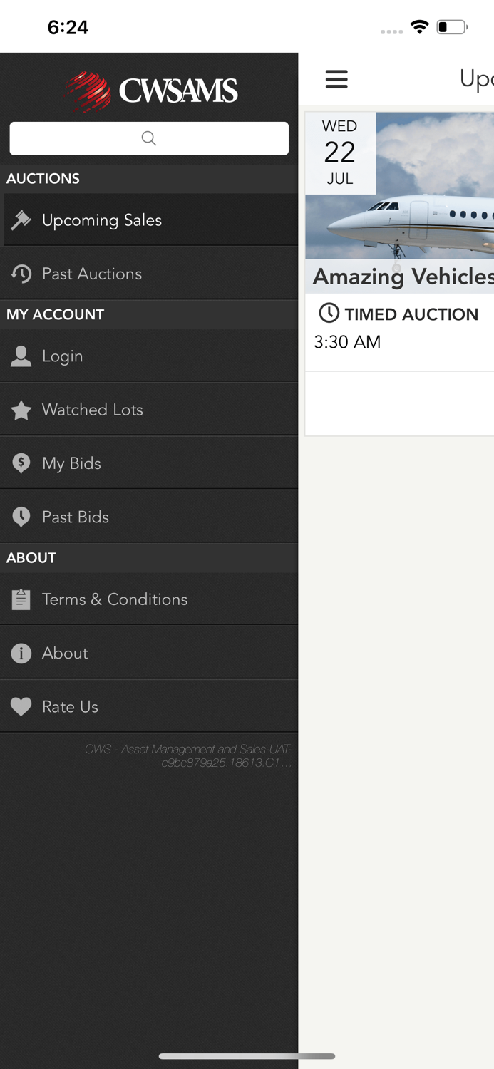Tap the WED 22 JUL date badge
Screen dimensions: 494x1069
340,152
